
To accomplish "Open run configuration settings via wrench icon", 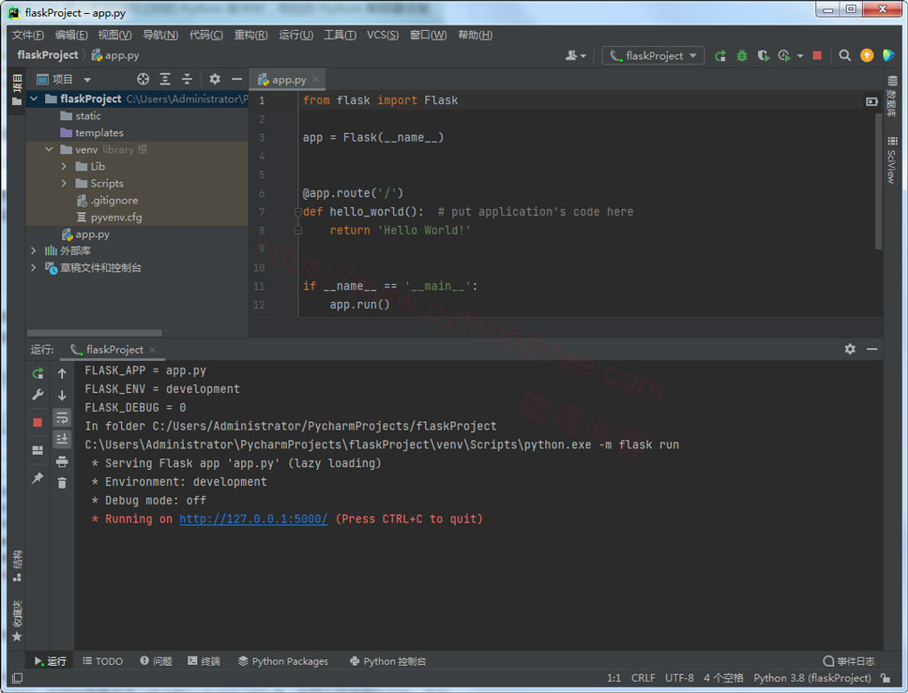I will [x=38, y=394].
